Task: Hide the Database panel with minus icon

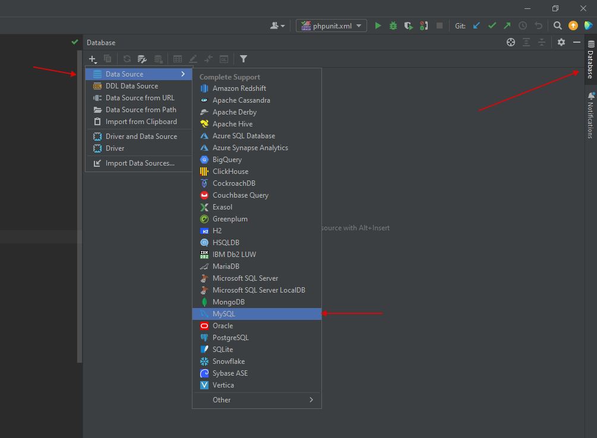Action: (x=577, y=42)
